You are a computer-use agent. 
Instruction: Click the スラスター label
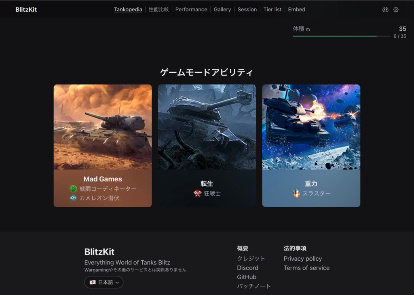pos(317,194)
